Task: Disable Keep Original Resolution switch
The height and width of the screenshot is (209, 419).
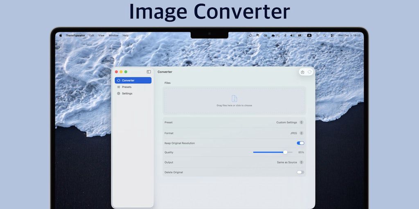Action: (300, 143)
